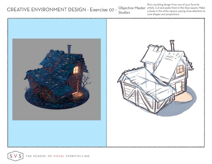Click the exercise instructions paragraph text

tap(176, 9)
